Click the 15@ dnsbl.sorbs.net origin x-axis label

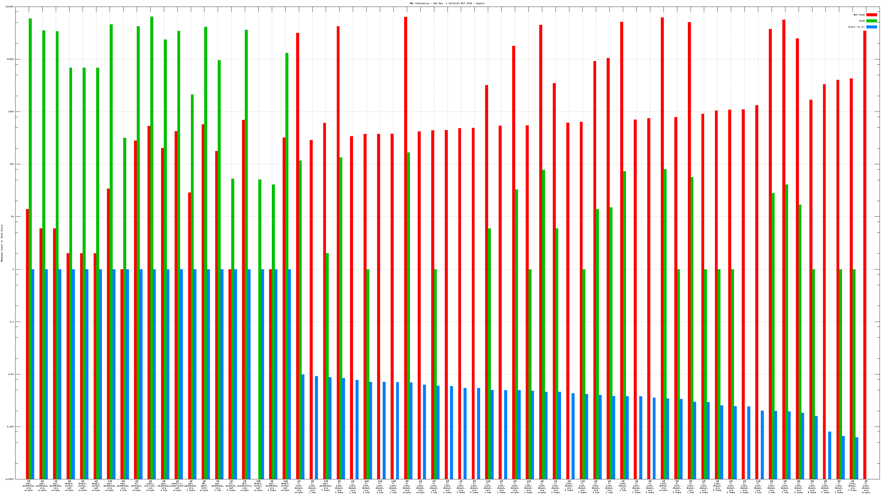258,486
